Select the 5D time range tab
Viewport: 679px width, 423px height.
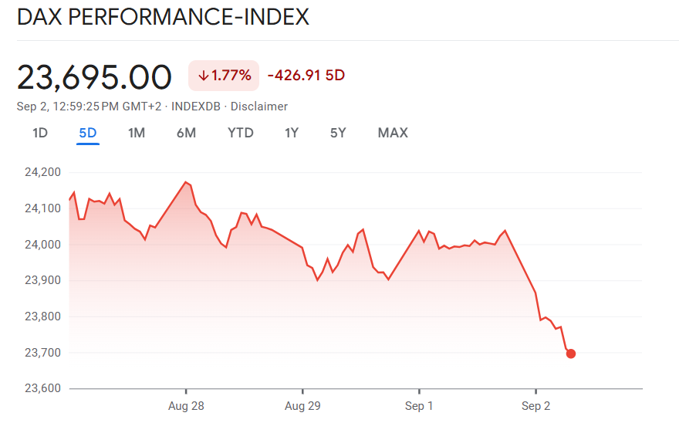[x=88, y=133]
